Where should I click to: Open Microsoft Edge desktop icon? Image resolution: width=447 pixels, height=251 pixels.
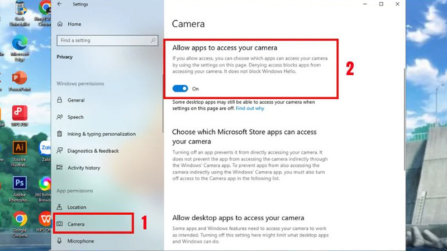point(20,49)
